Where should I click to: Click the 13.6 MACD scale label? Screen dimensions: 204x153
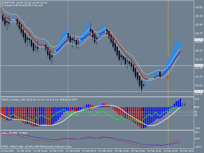coord(197,99)
